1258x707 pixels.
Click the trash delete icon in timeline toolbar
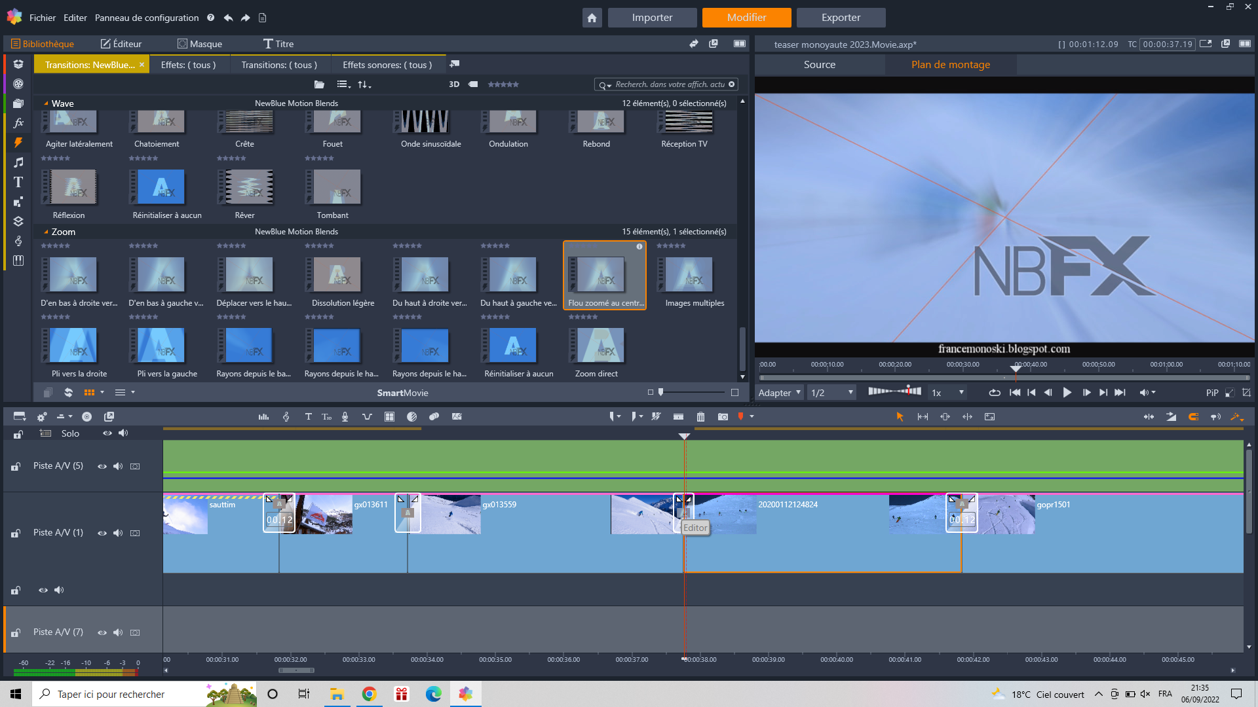tap(700, 417)
